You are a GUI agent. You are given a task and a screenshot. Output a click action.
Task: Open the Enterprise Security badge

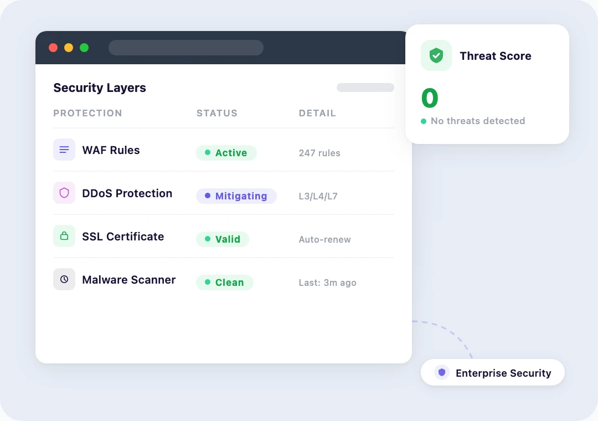coord(493,372)
